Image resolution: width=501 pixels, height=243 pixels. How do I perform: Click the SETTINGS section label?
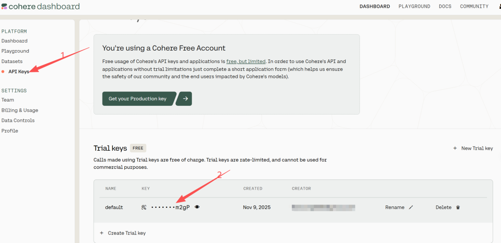14,91
